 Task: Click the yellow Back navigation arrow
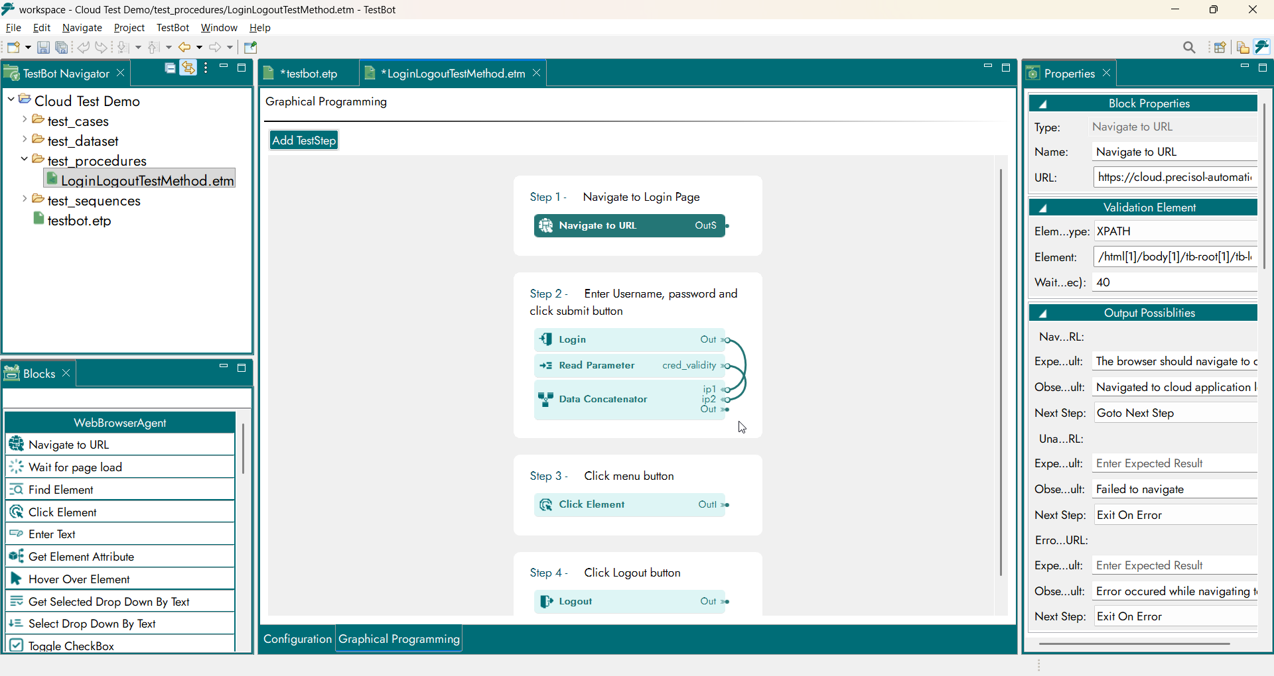point(184,47)
